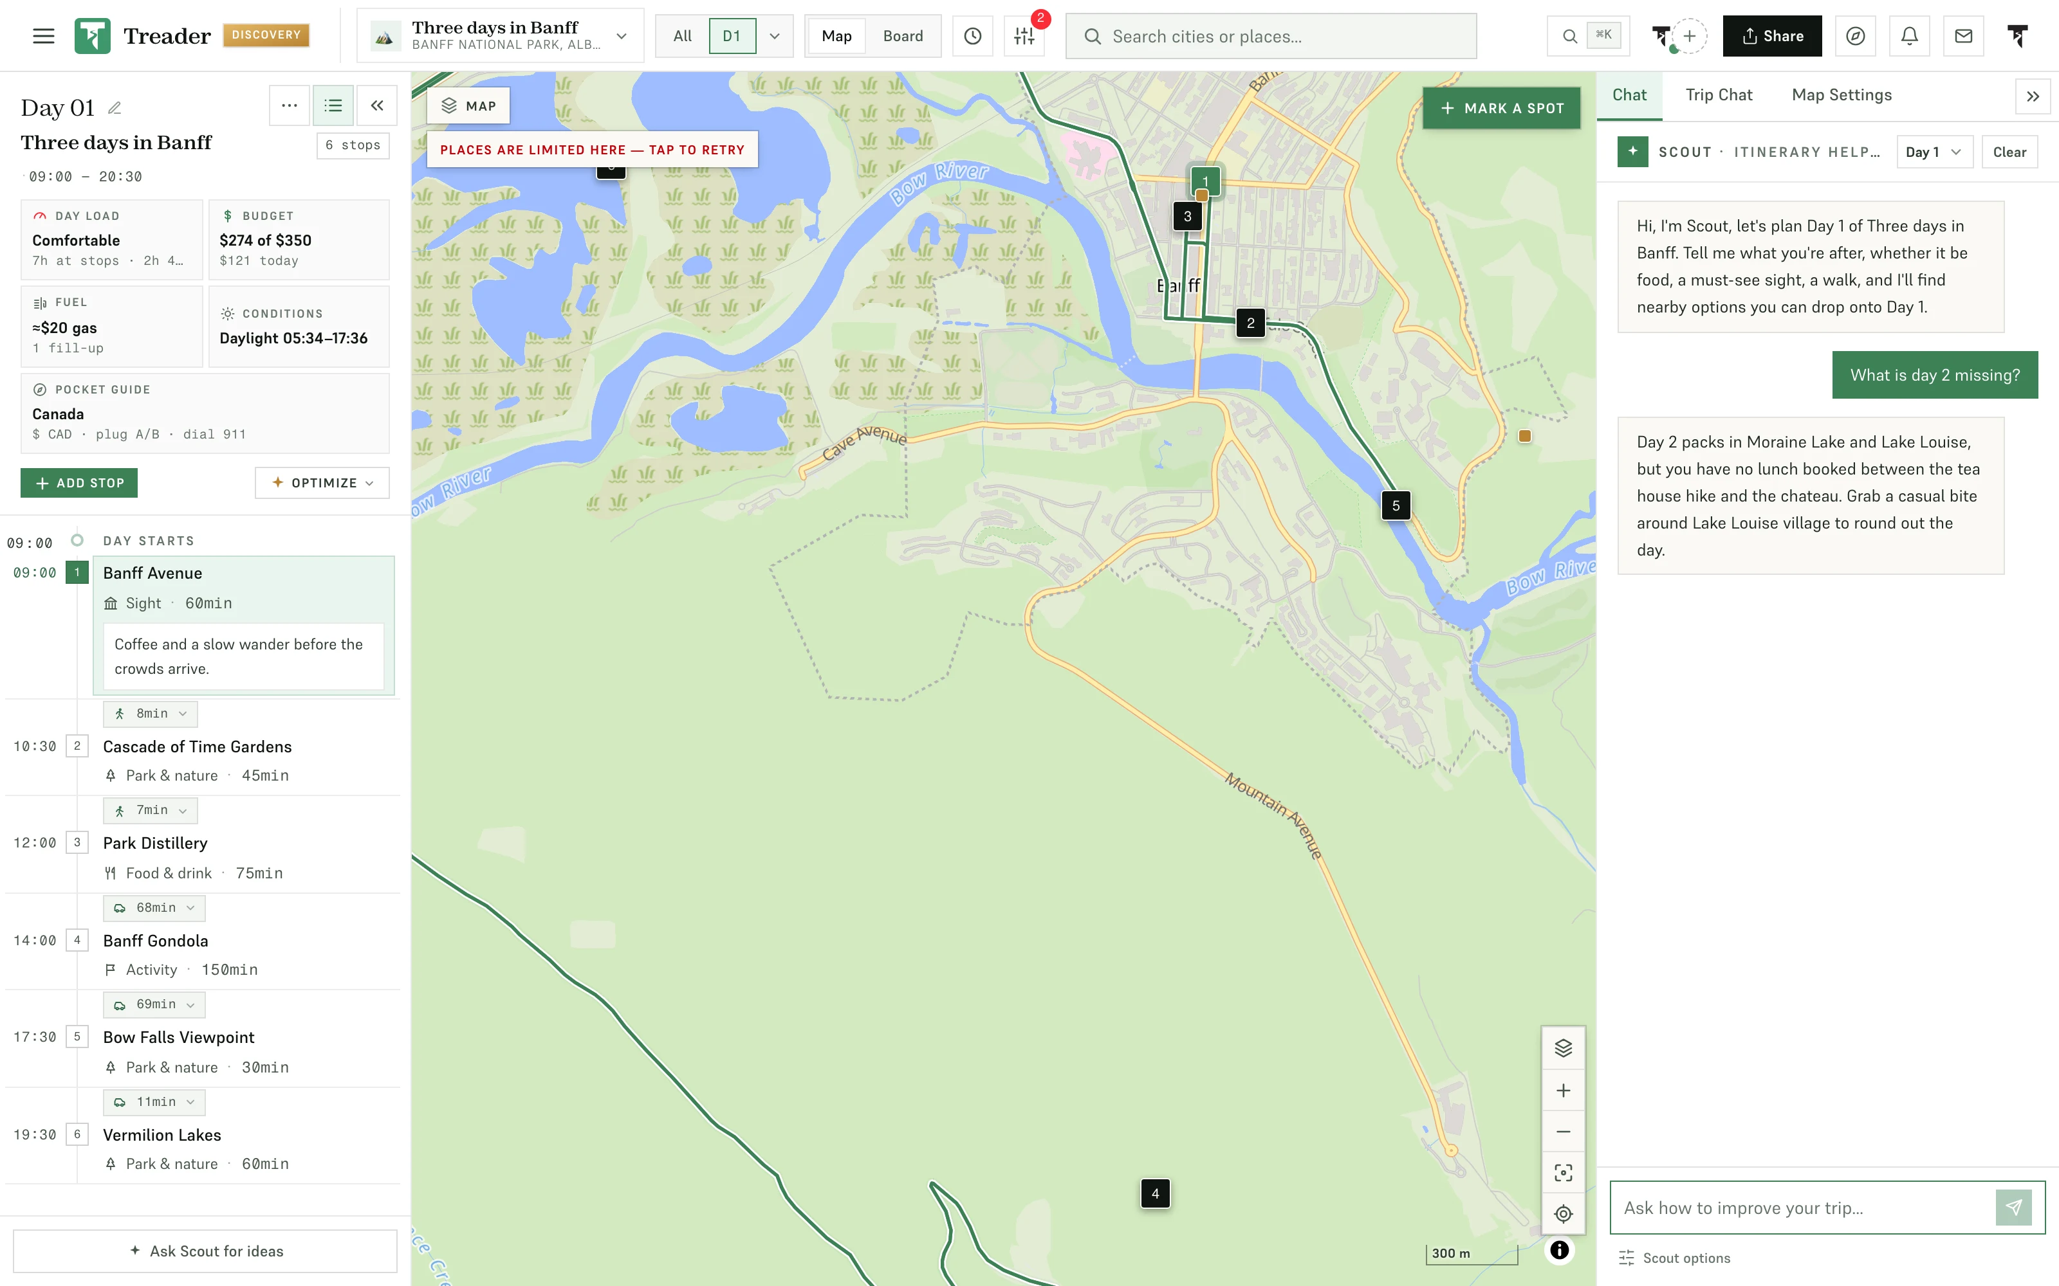Select the All days filter
The height and width of the screenshot is (1286, 2059).
point(682,36)
